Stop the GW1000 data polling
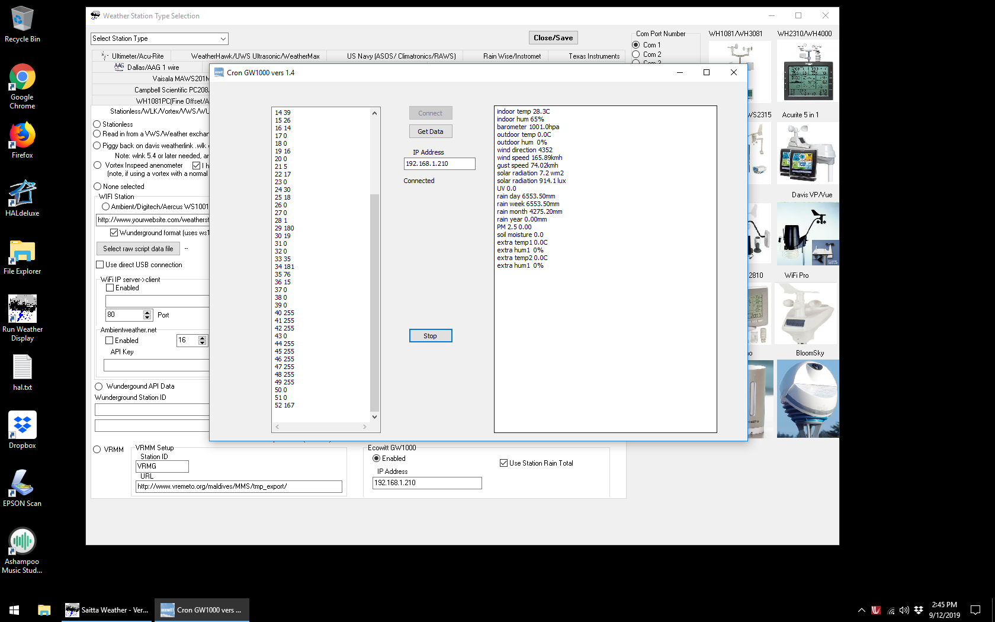The image size is (995, 622). pos(431,336)
